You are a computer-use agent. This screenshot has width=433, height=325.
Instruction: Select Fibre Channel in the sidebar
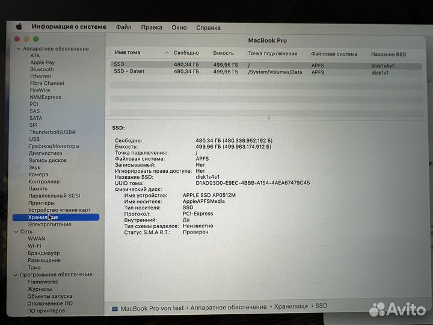(x=47, y=83)
